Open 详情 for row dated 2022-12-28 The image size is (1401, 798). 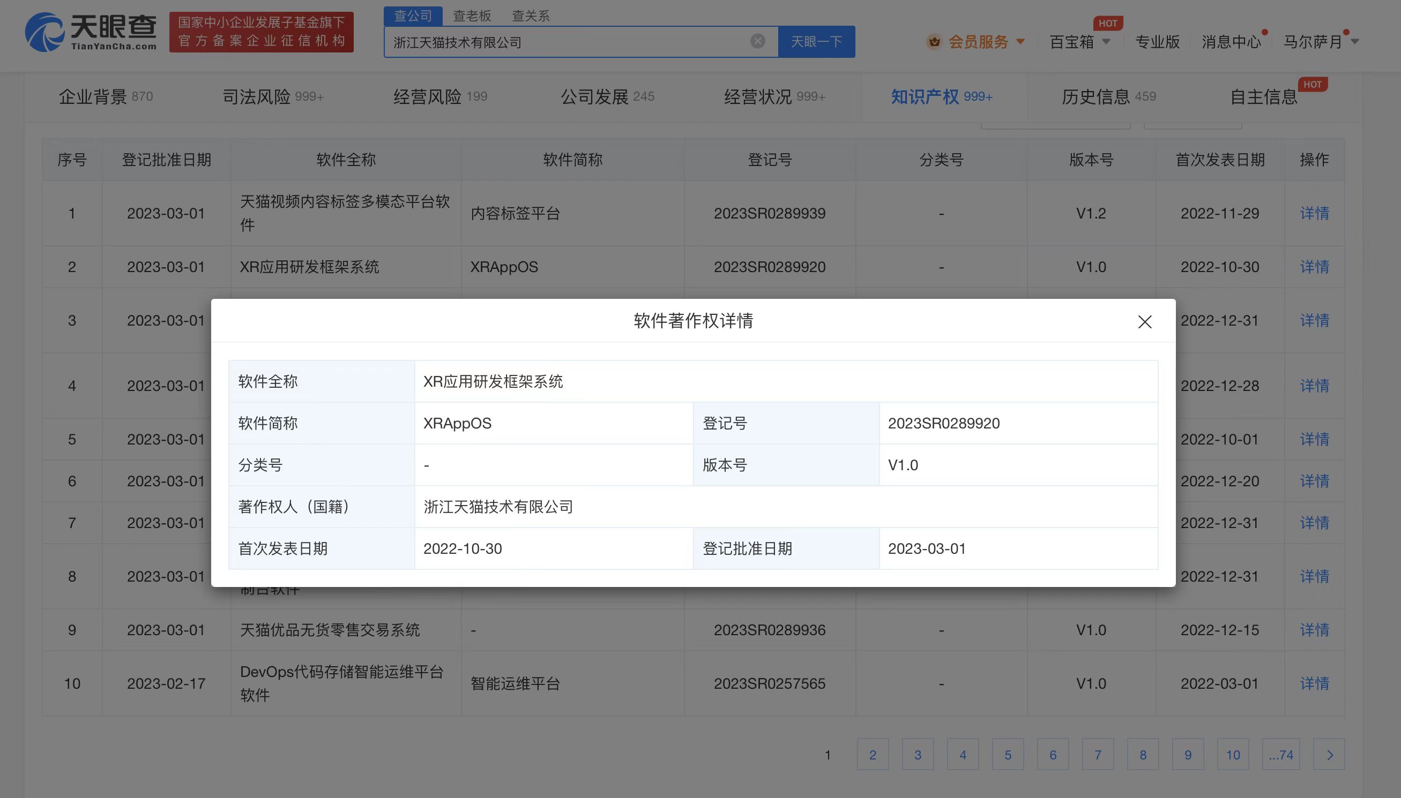tap(1314, 386)
